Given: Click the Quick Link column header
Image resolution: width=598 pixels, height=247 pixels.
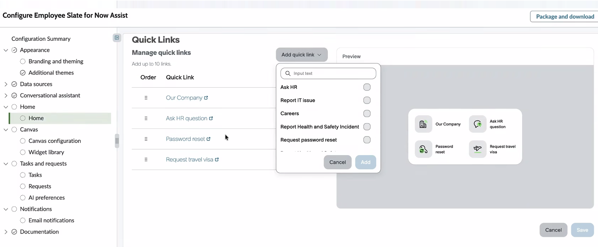Looking at the screenshot, I should pyautogui.click(x=180, y=77).
